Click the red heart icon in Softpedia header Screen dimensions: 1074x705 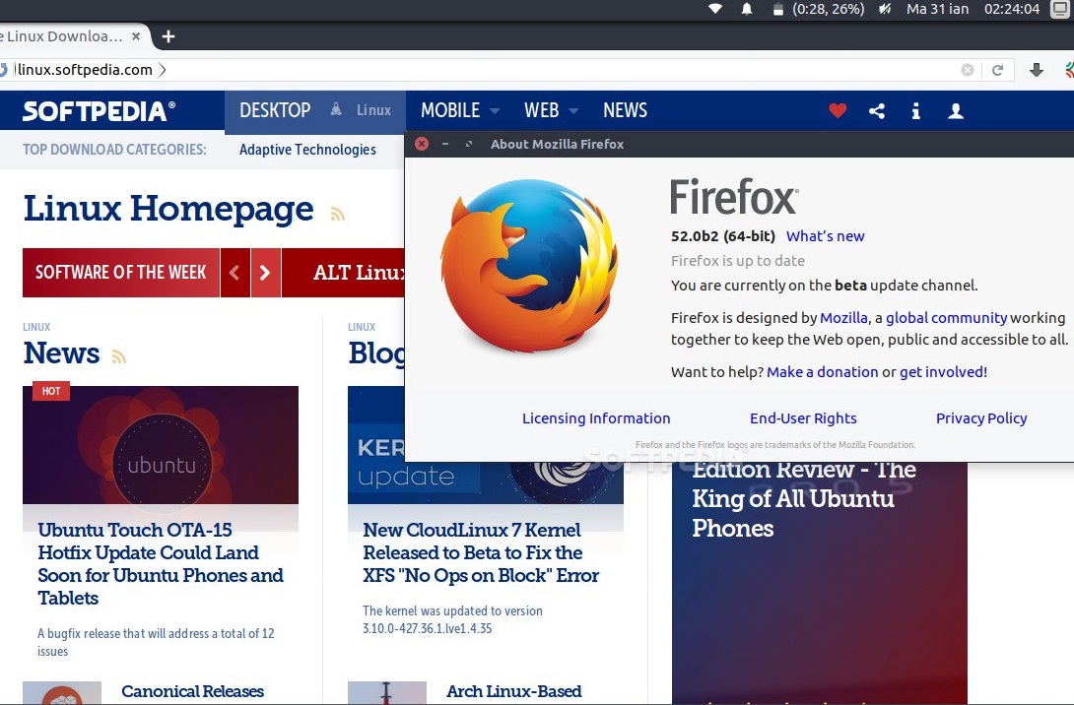(838, 110)
